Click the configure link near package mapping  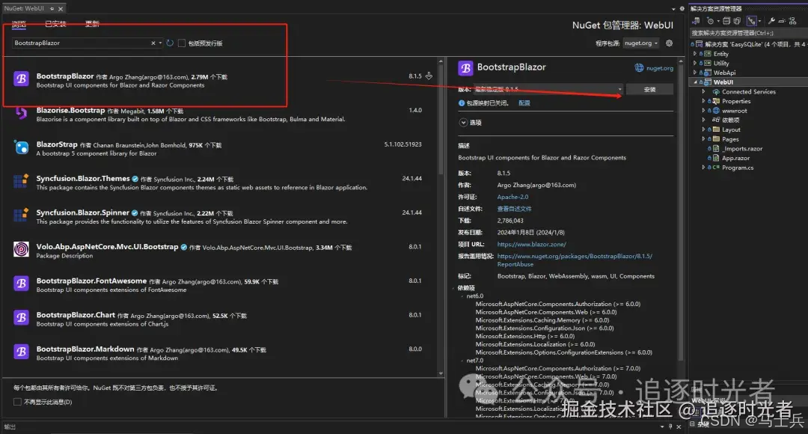click(x=524, y=103)
